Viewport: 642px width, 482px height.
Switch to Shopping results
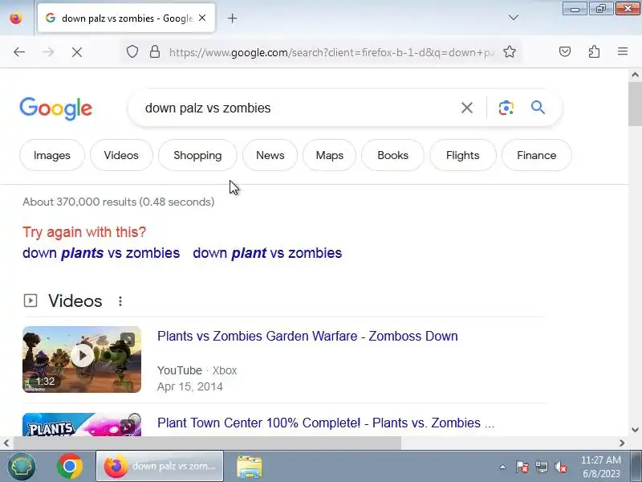coord(197,155)
